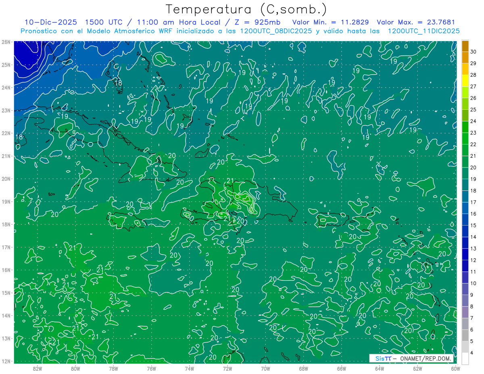This screenshot has height=374, width=484.
Task: Click the '26N' latitude axis label
Action: (6, 42)
